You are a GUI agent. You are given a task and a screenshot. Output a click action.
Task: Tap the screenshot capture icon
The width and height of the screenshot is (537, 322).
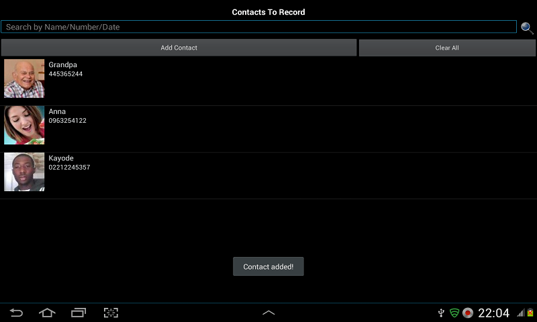111,313
